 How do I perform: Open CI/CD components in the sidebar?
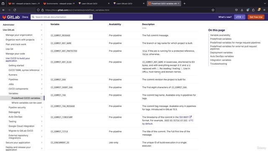coord(18,89)
